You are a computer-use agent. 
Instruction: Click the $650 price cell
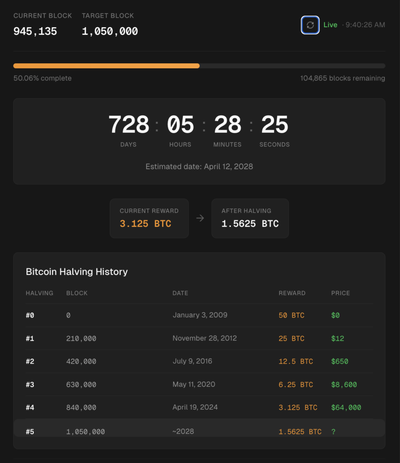coord(340,361)
